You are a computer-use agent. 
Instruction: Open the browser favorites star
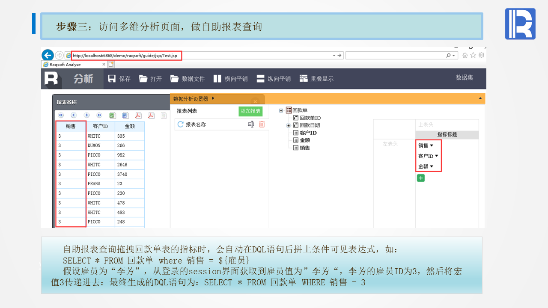point(473,55)
